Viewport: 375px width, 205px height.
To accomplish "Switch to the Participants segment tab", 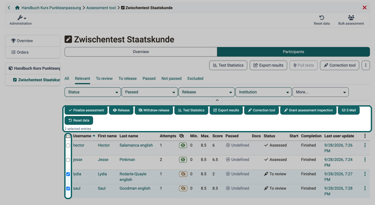I will tap(293, 51).
